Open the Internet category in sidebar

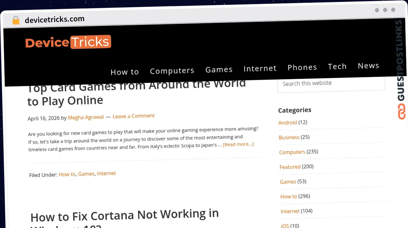click(x=290, y=211)
